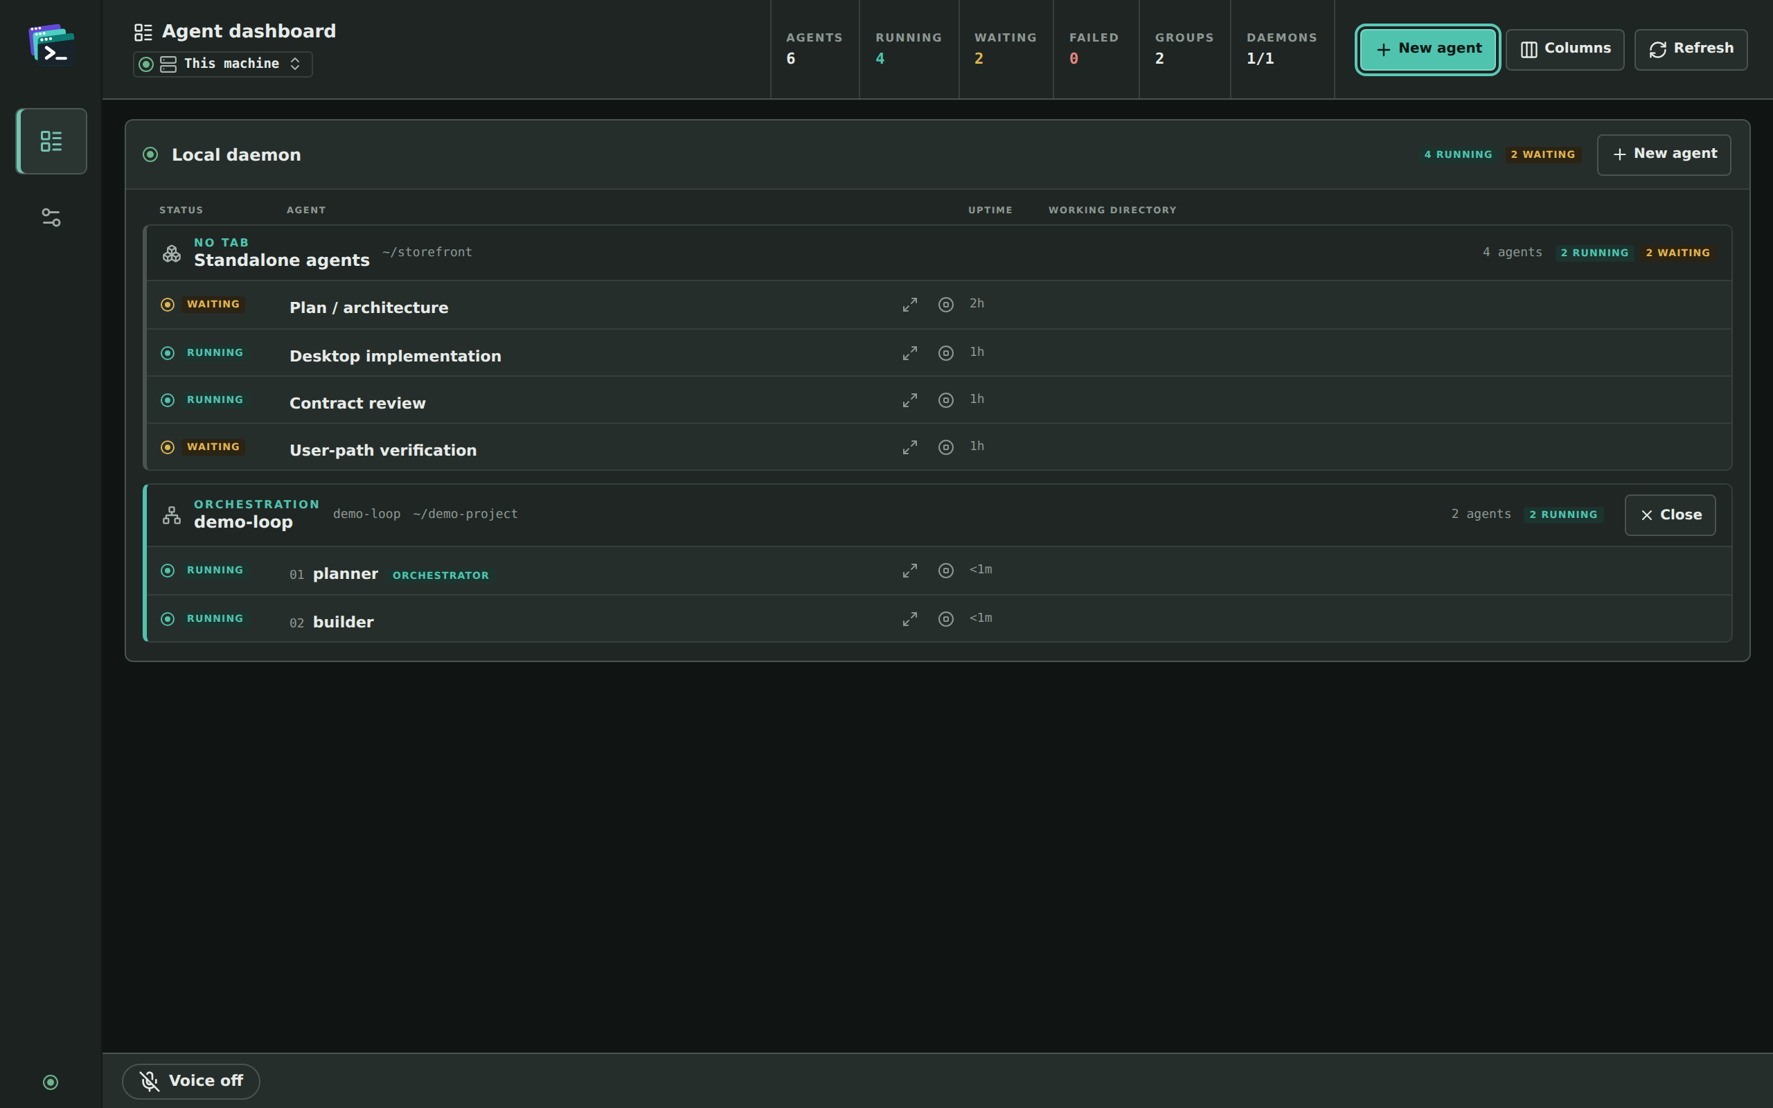Expand the Plan / architecture agent
Viewport: 1773px width, 1108px height.
coord(910,305)
